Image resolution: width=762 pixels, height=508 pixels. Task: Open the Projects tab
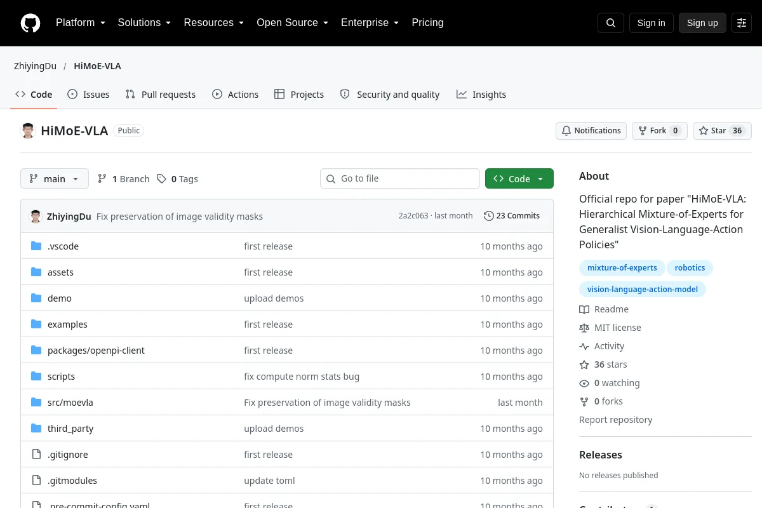[299, 95]
